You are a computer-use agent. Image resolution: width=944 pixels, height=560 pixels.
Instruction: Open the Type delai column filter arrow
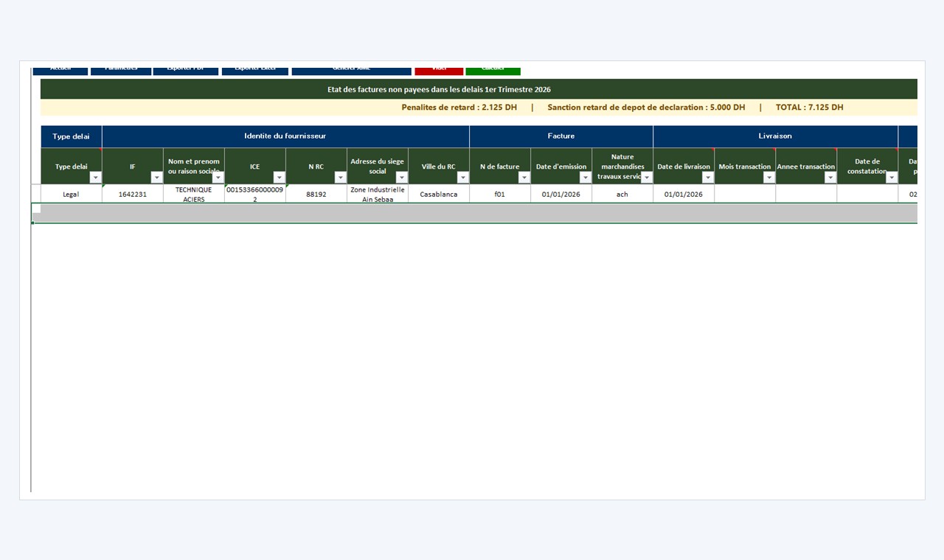[95, 178]
